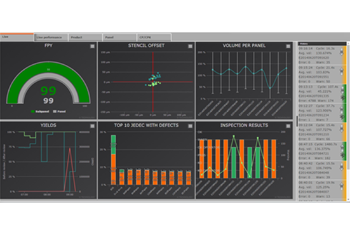Viewport: 350px width, 235px height.
Task: Click the tallest first bar in Top 10 JEDEC chart
Action: coord(114,160)
